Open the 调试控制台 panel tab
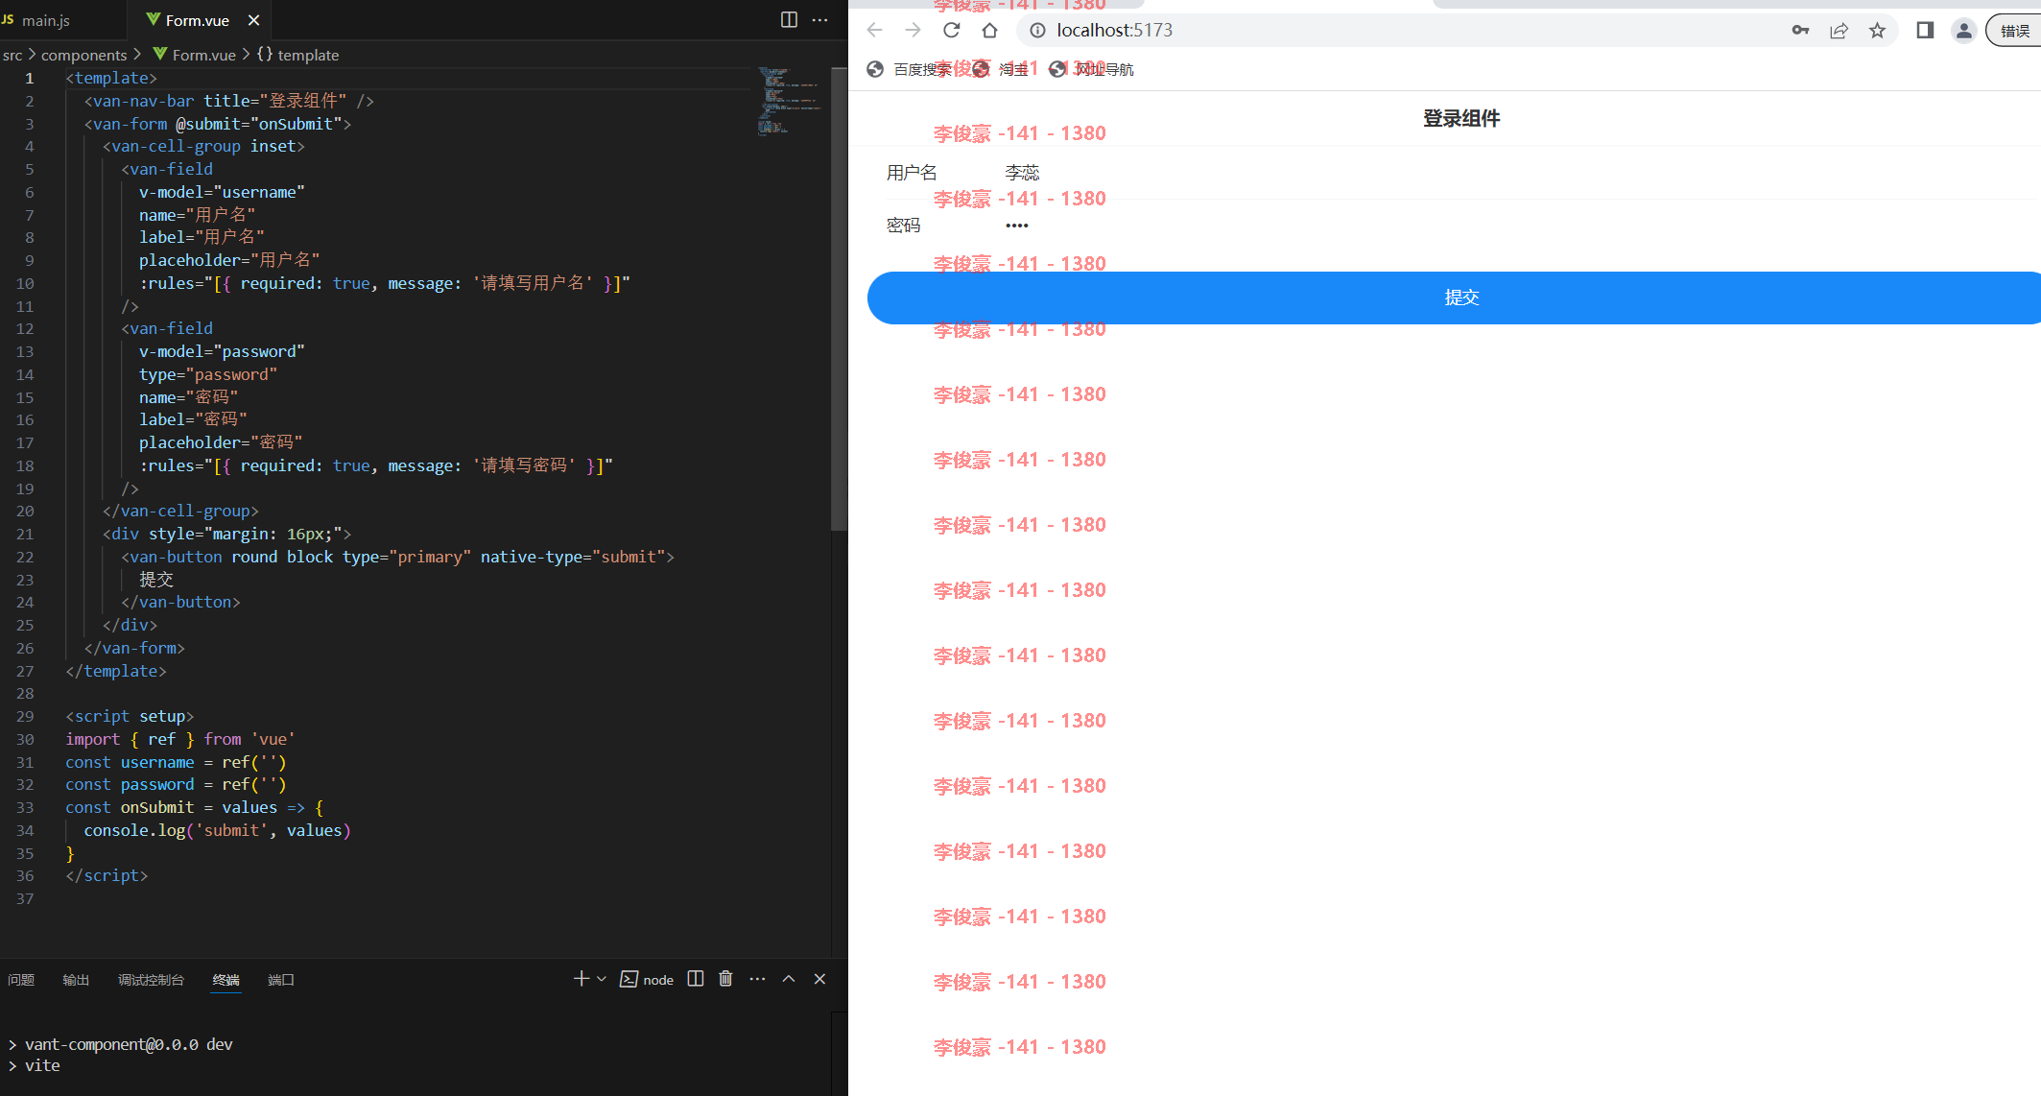This screenshot has height=1096, width=2041. pos(151,980)
